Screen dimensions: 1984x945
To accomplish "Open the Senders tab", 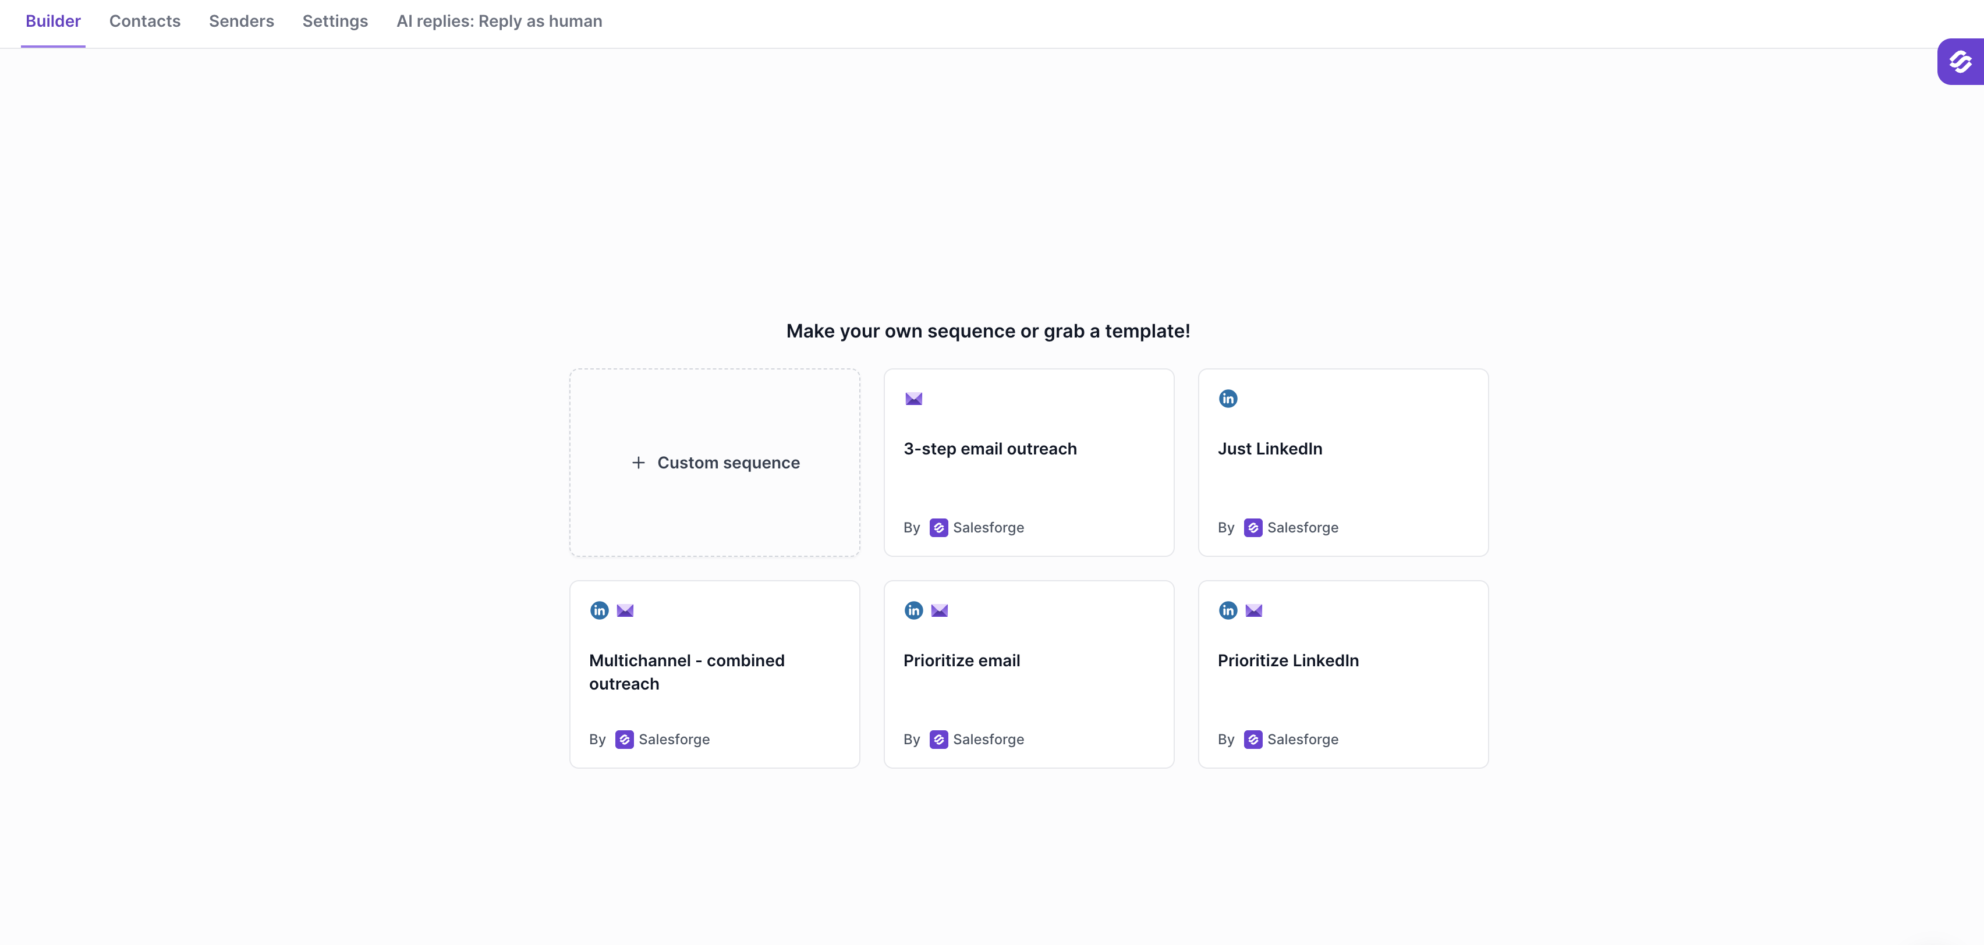I will [x=241, y=22].
